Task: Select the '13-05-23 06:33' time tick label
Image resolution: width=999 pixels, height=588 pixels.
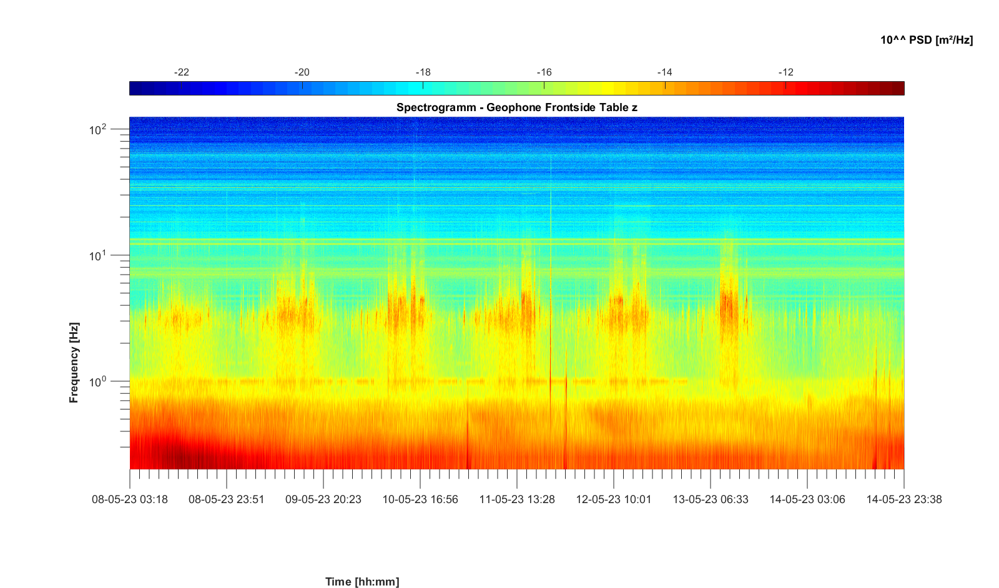Action: 711,499
